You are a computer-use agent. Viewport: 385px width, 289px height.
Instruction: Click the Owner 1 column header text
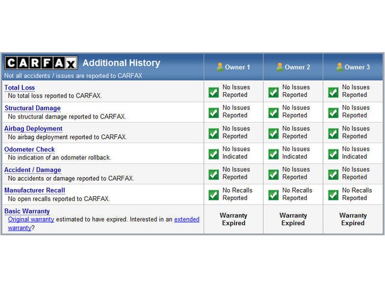pyautogui.click(x=237, y=67)
